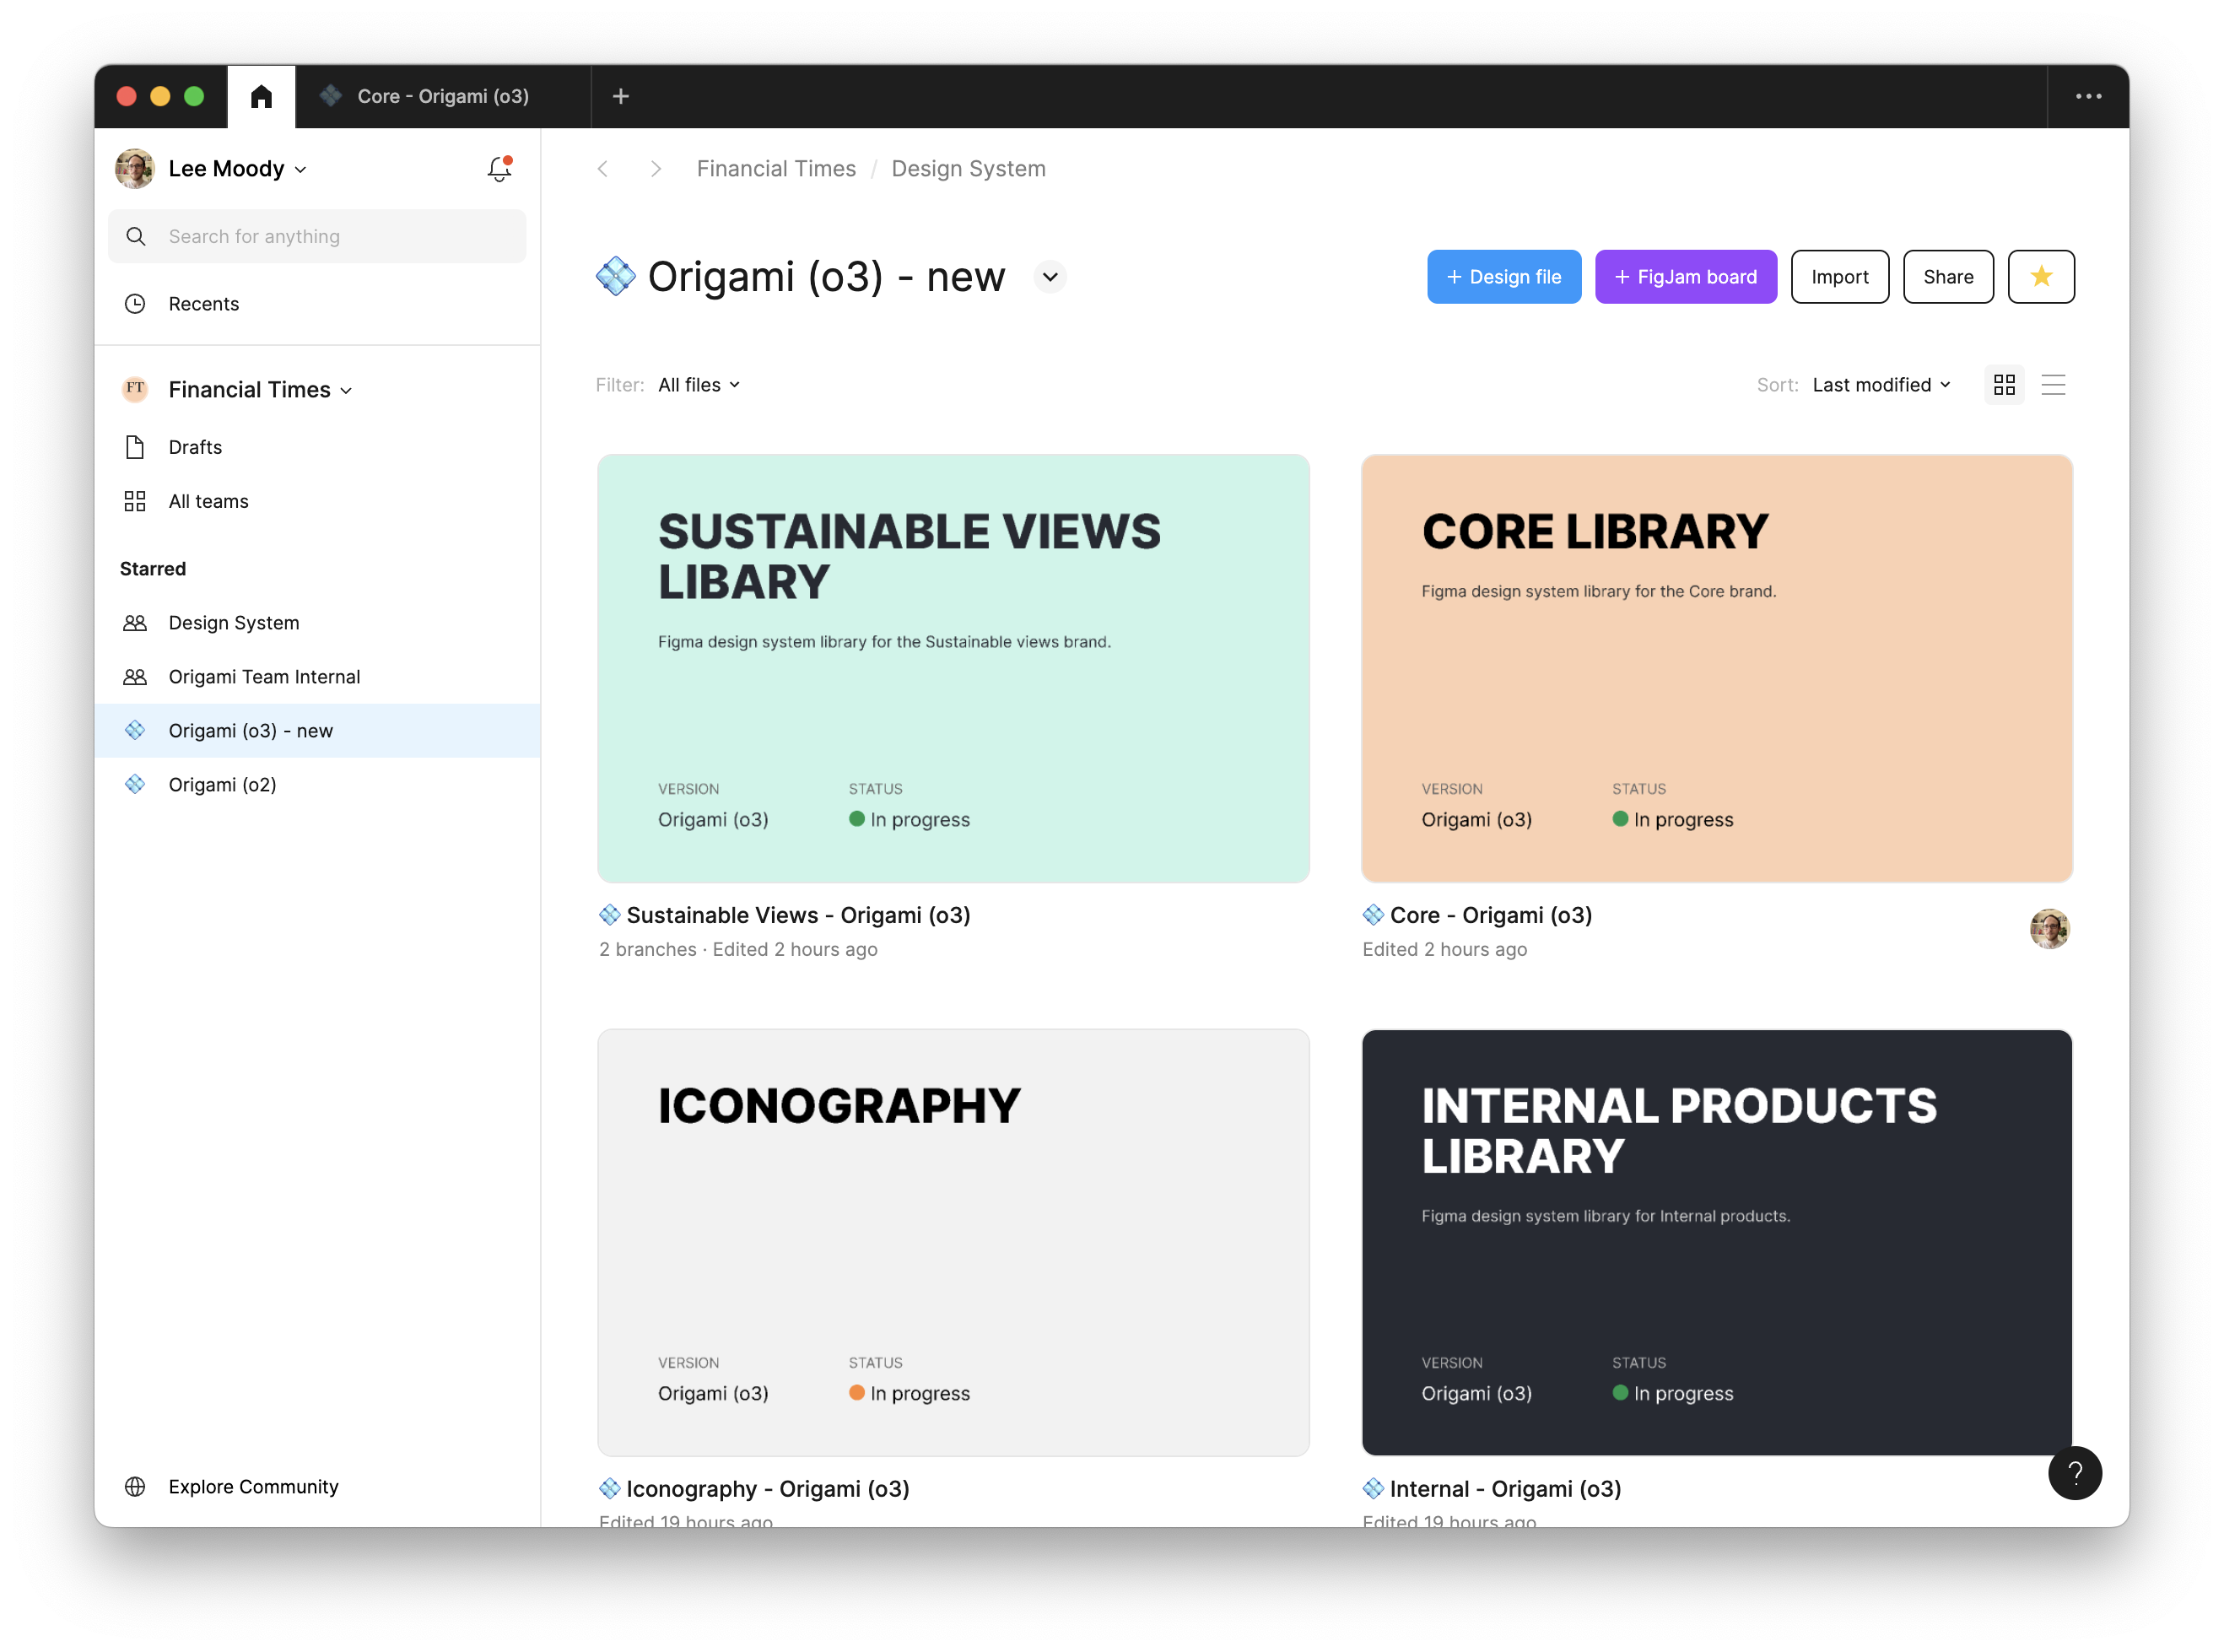This screenshot has width=2224, height=1652.
Task: Toggle the star favorite button
Action: coord(2040,276)
